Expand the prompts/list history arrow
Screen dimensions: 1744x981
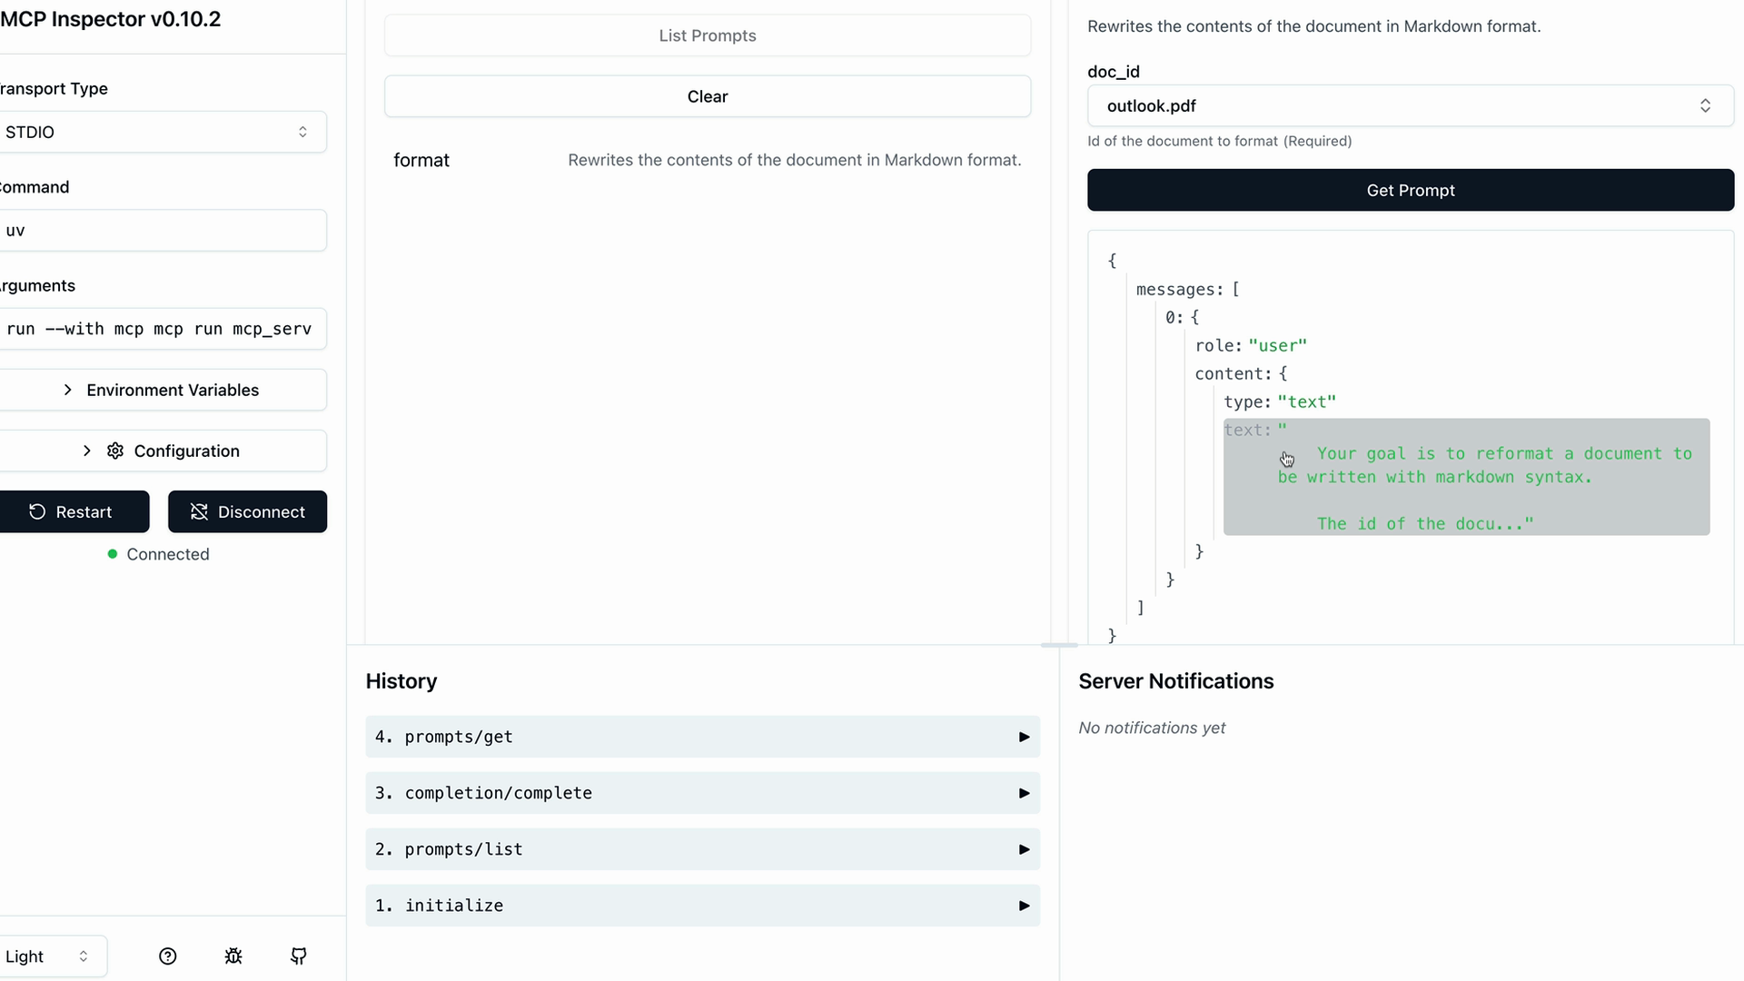pos(1024,849)
